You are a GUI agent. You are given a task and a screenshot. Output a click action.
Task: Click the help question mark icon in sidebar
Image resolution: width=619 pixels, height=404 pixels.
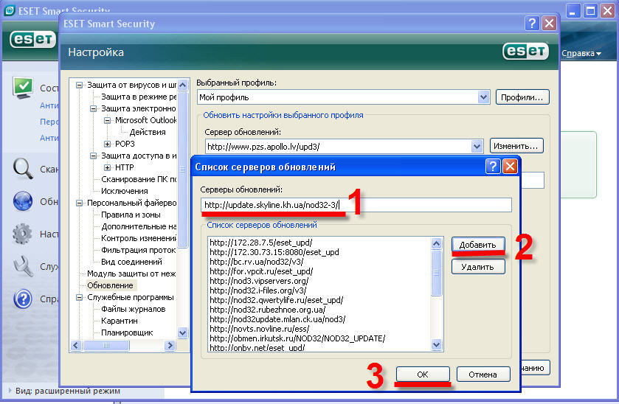[22, 299]
